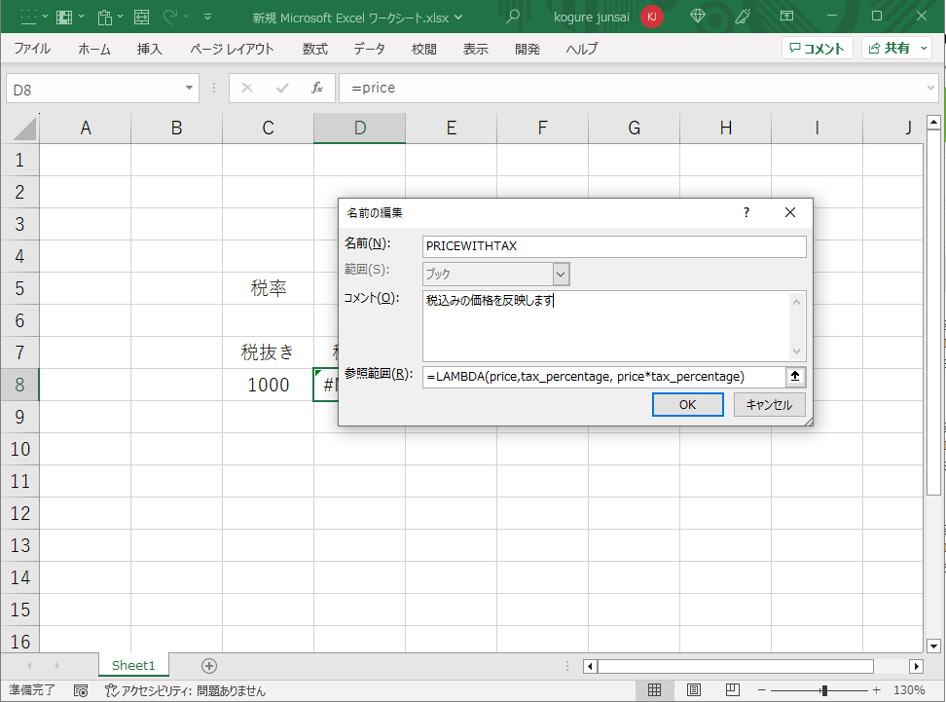Expand the paste options dropdown arrow
This screenshot has width=946, height=702.
coord(120,17)
